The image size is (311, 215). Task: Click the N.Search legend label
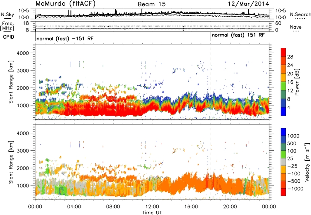[x=300, y=14]
